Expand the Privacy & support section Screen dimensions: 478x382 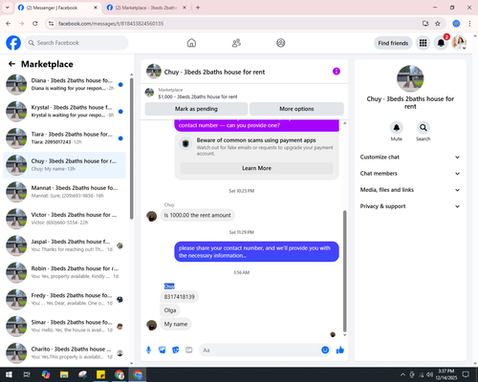pyautogui.click(x=410, y=206)
